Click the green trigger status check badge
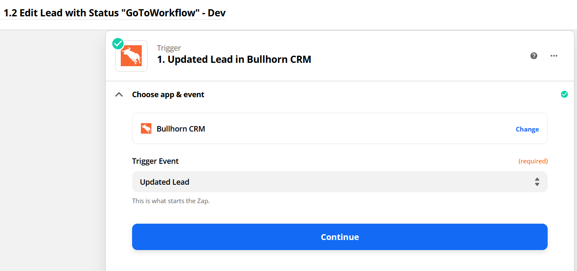Screen dimensions: 577x271 coord(118,44)
